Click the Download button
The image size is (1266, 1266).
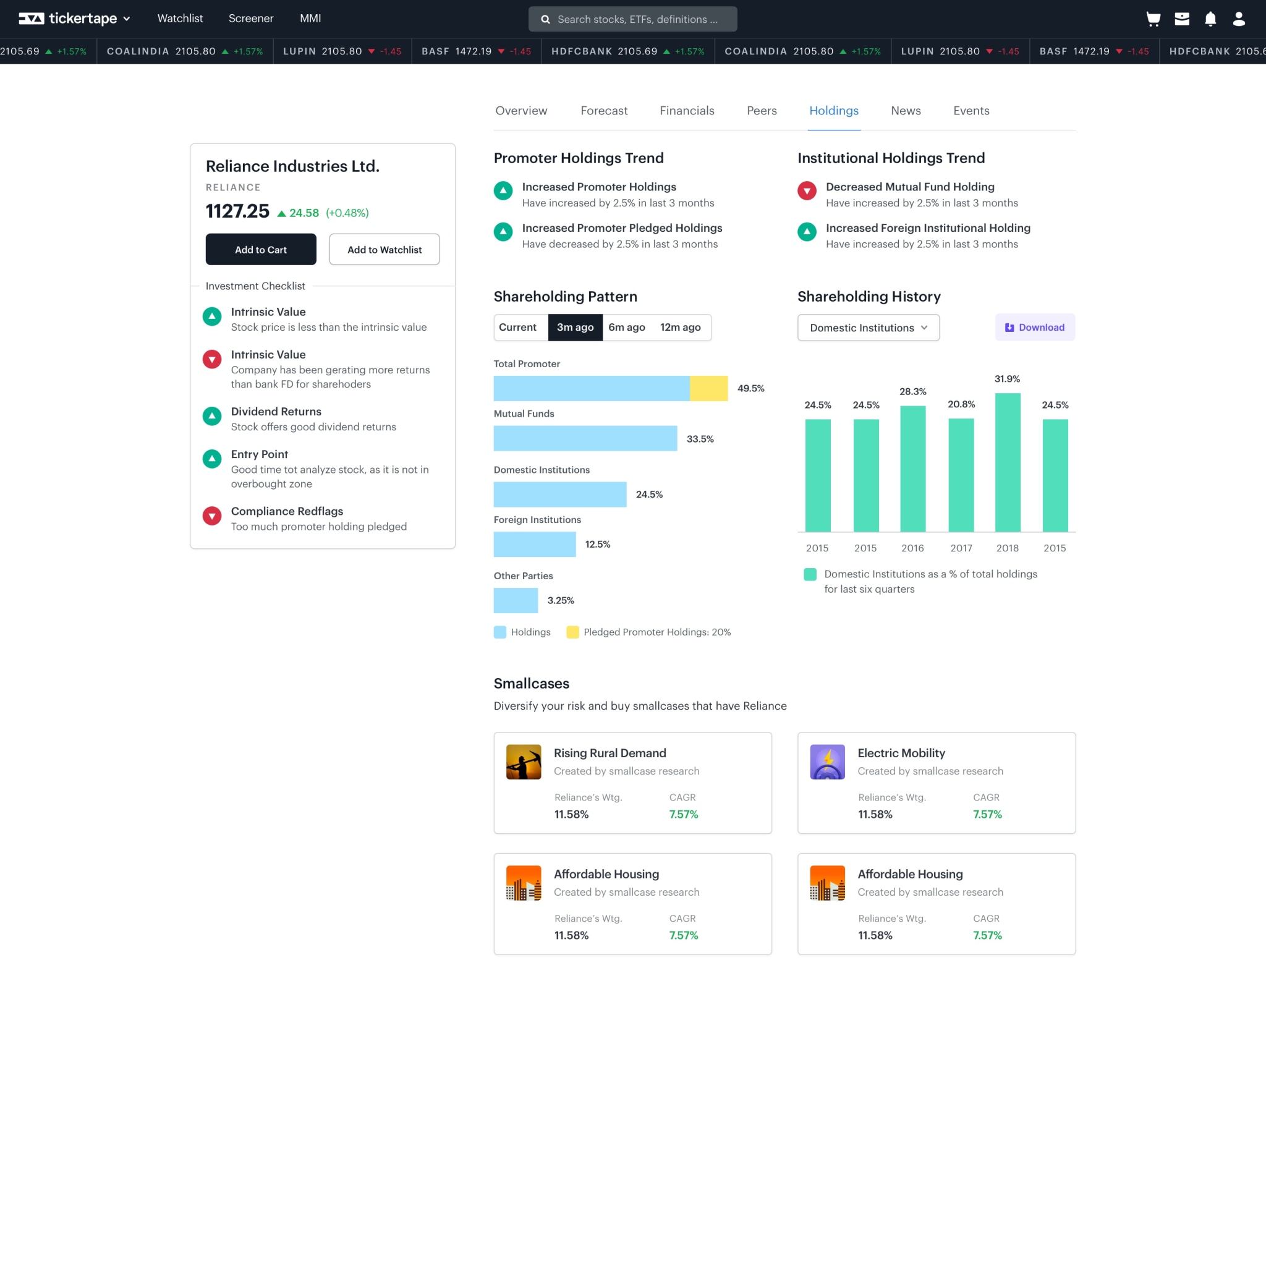pyautogui.click(x=1035, y=328)
